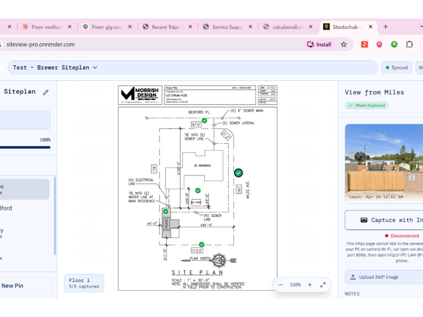Open the Test - Brewer Siteplan dropdown
This screenshot has height=317, width=423.
tap(192, 67)
